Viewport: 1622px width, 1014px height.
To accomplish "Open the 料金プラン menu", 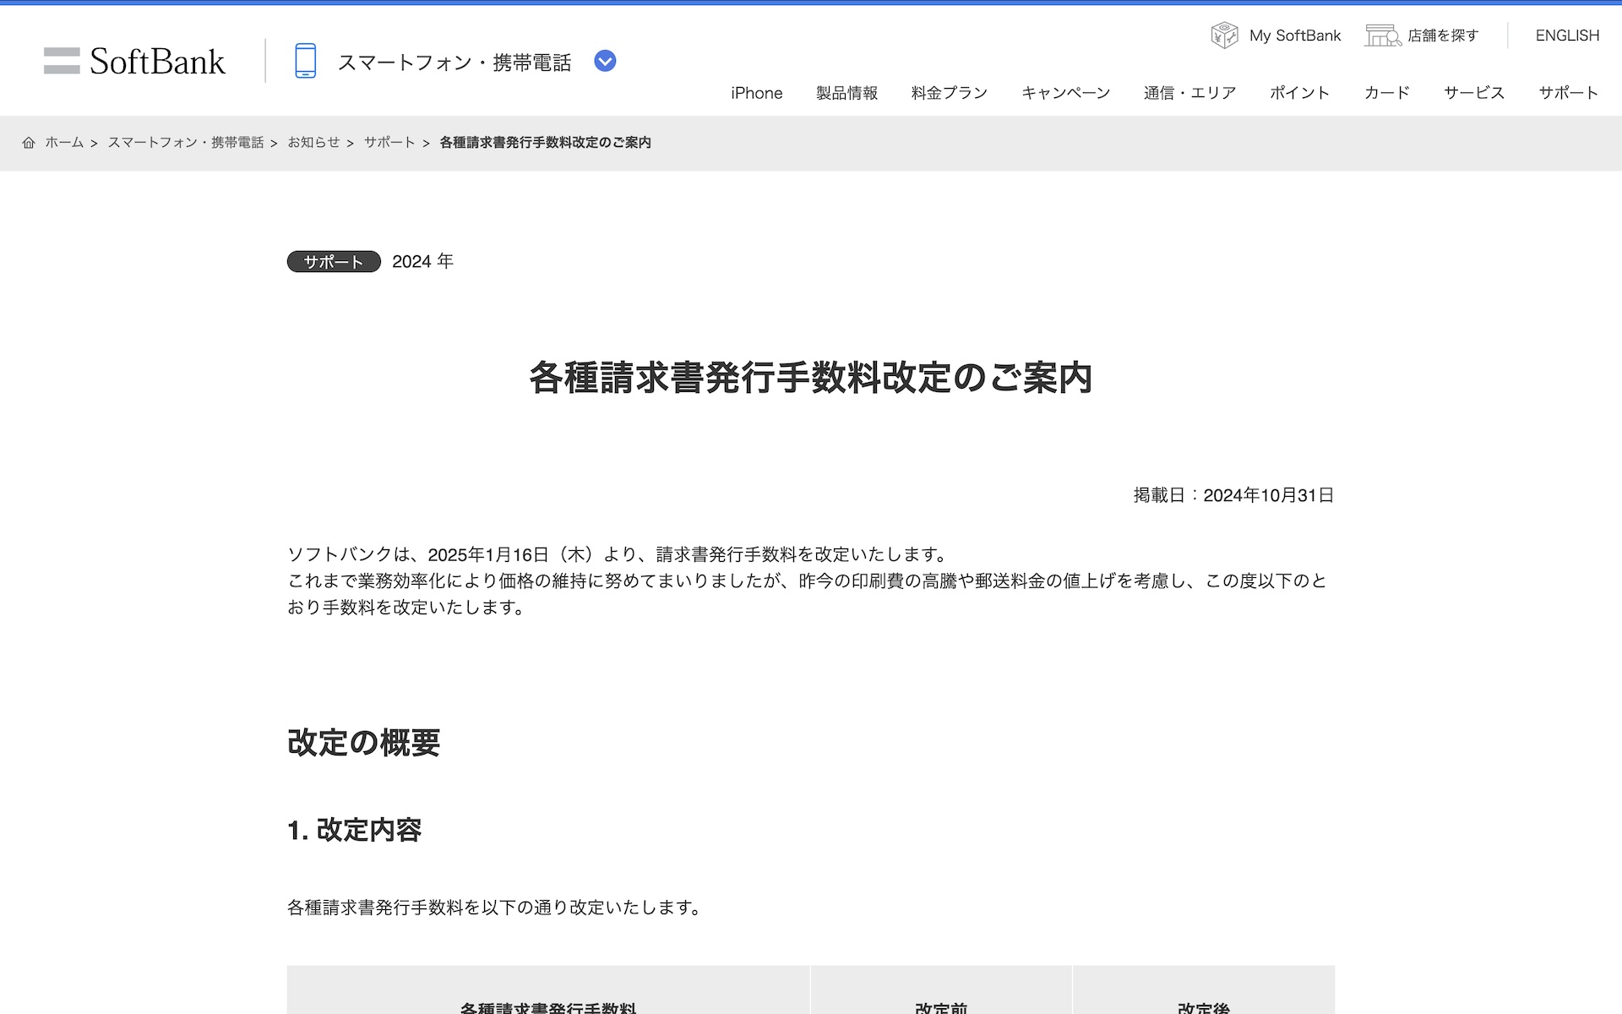I will pos(949,93).
